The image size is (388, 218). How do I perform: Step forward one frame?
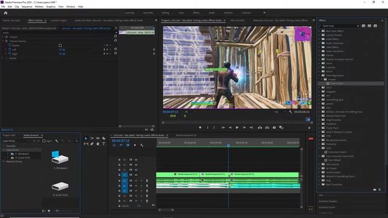click(x=244, y=128)
